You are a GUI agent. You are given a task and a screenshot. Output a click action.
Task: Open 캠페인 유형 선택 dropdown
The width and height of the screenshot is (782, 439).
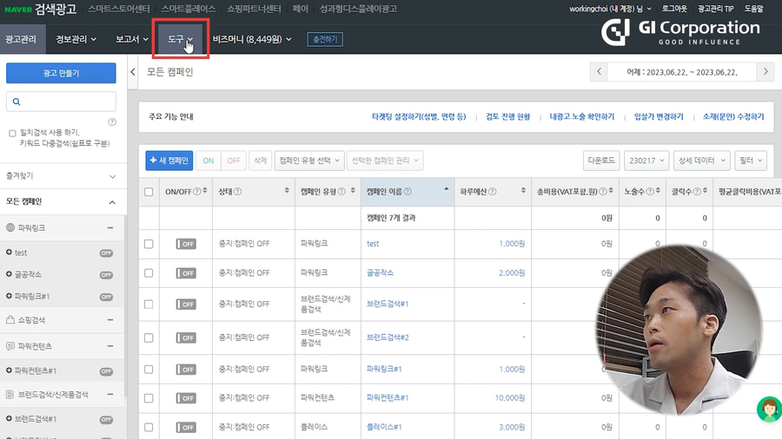pos(309,161)
